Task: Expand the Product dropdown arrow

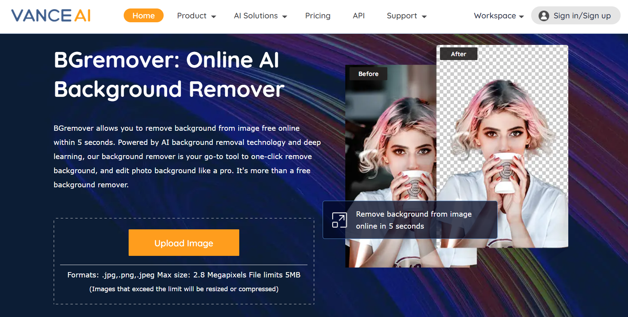Action: click(x=213, y=17)
